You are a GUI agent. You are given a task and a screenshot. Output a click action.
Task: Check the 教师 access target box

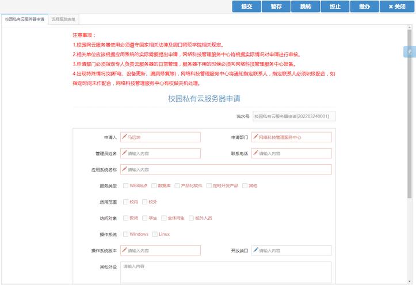tap(126, 218)
